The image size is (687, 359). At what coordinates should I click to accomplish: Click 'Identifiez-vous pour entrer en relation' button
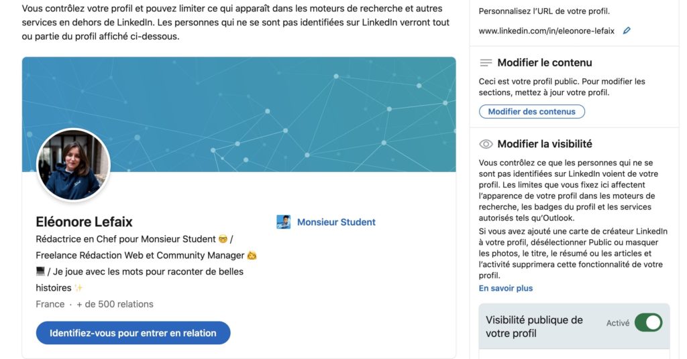133,333
